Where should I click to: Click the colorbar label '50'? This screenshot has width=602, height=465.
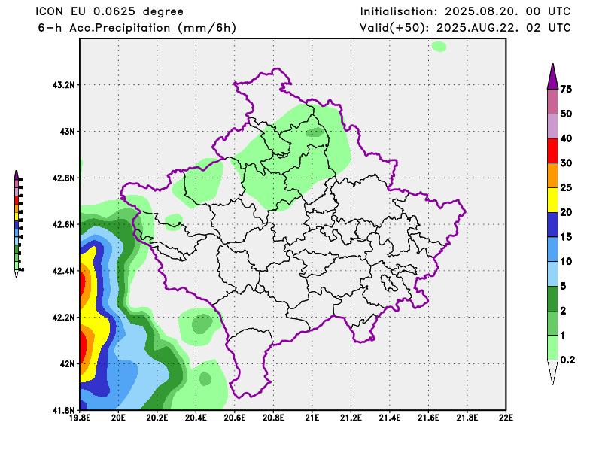pos(566,114)
